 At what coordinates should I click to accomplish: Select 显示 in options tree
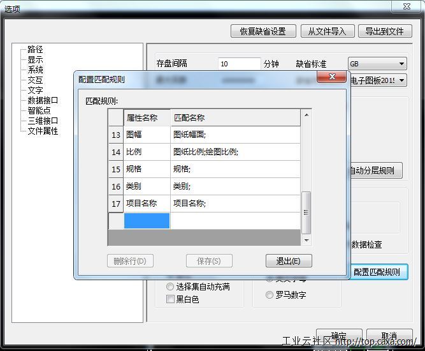pyautogui.click(x=35, y=59)
